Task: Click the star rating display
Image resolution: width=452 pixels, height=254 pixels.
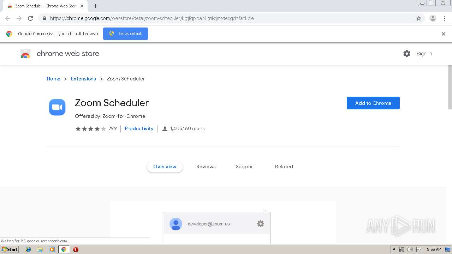Action: (90, 129)
